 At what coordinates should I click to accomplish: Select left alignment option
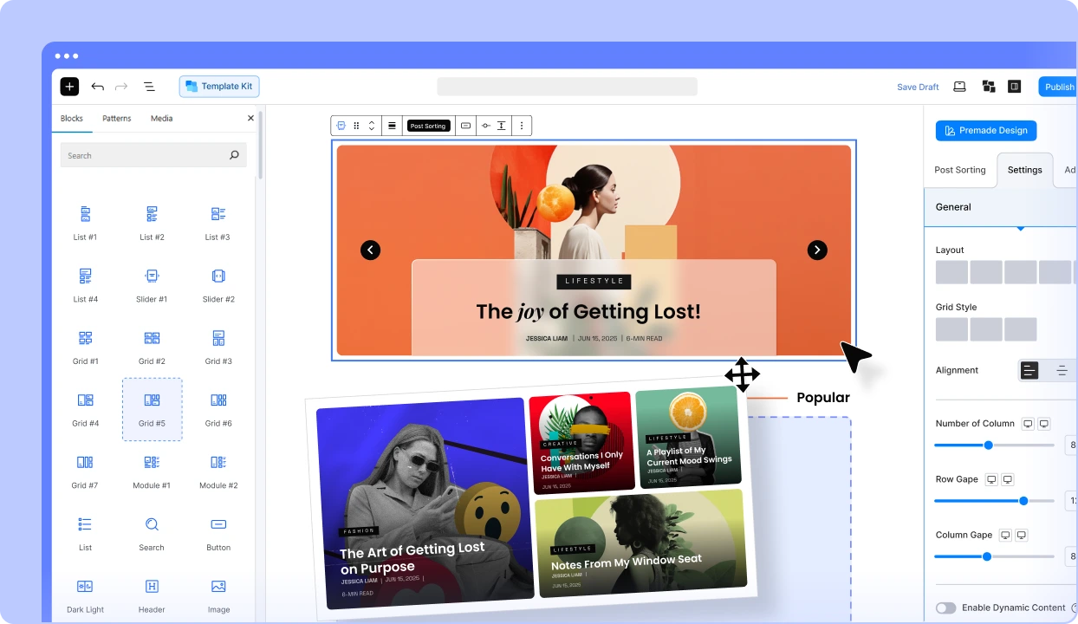pyautogui.click(x=1029, y=371)
